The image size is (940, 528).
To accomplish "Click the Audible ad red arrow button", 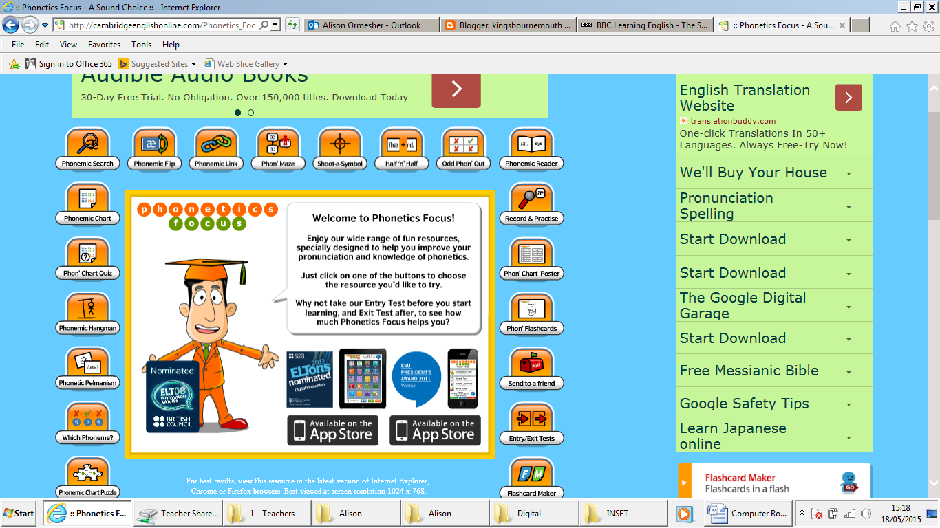I will [x=456, y=89].
